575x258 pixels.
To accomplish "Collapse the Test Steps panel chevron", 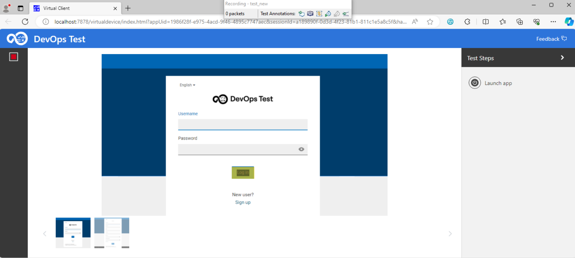I will pos(562,58).
